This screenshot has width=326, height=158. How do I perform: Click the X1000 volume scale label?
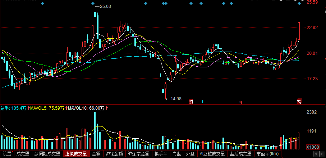[312, 147]
